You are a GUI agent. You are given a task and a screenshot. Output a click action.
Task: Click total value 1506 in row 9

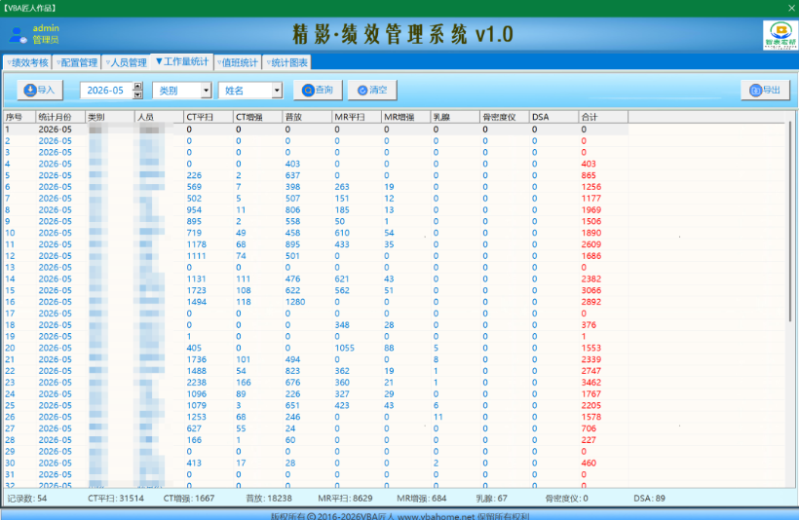click(x=591, y=222)
